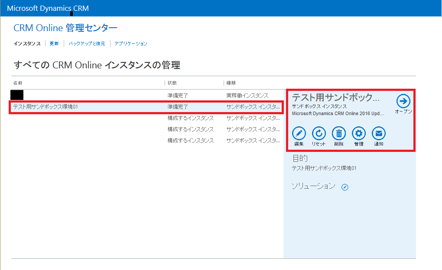Click the すべての CRM Online インスタンスの管理 heading

tap(97, 65)
